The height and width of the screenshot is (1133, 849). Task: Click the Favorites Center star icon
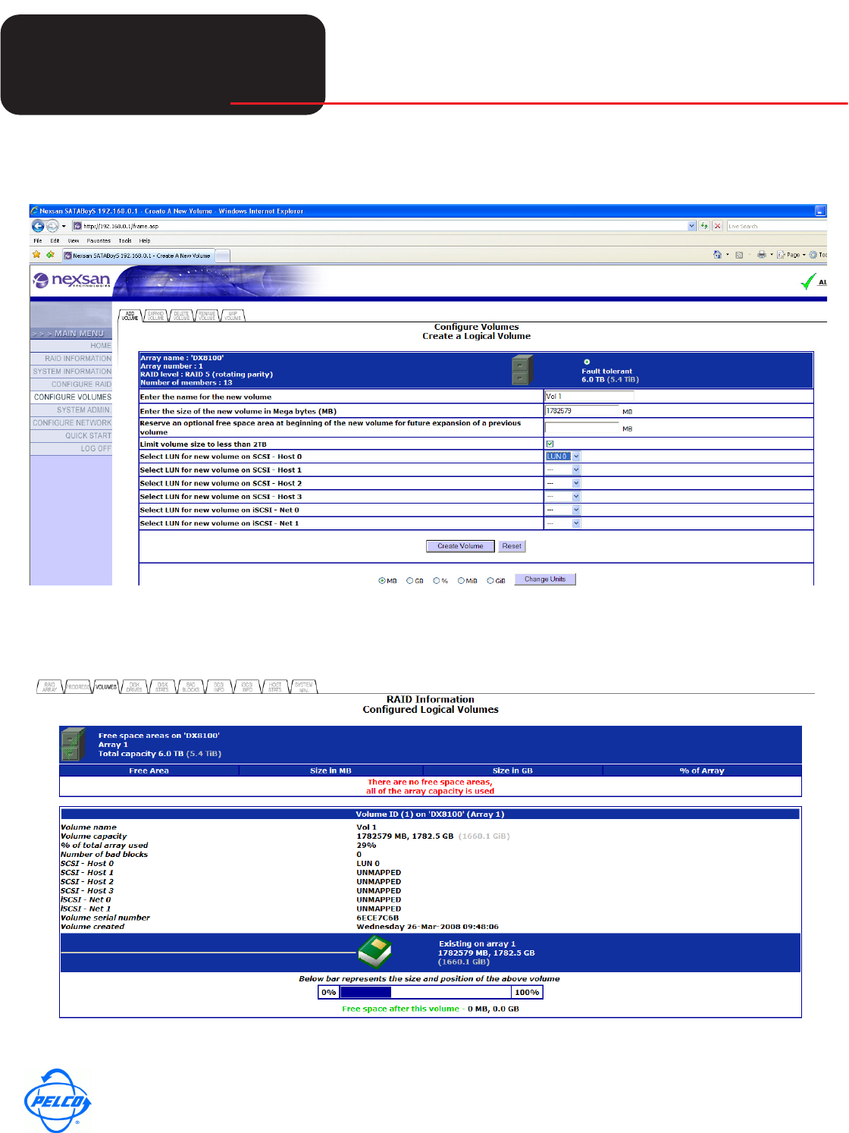tap(36, 255)
